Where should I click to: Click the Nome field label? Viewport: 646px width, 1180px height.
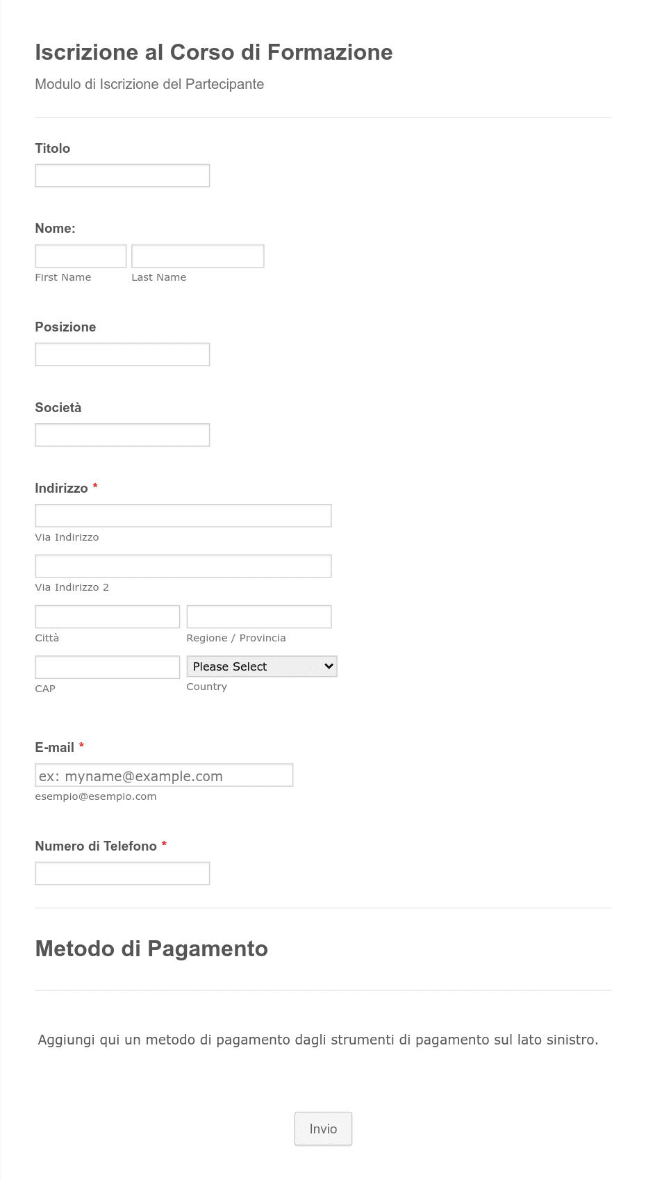[56, 228]
